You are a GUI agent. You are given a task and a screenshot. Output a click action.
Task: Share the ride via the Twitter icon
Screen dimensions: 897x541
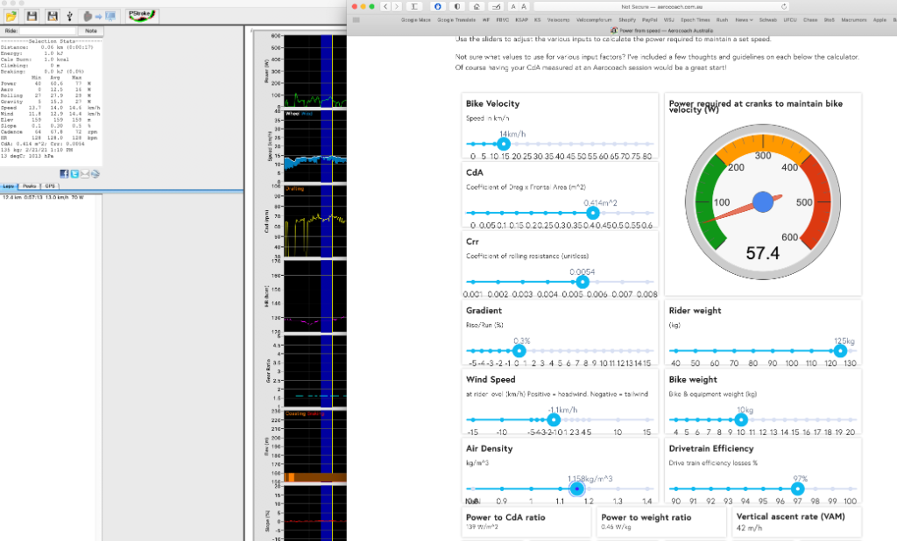click(x=74, y=173)
